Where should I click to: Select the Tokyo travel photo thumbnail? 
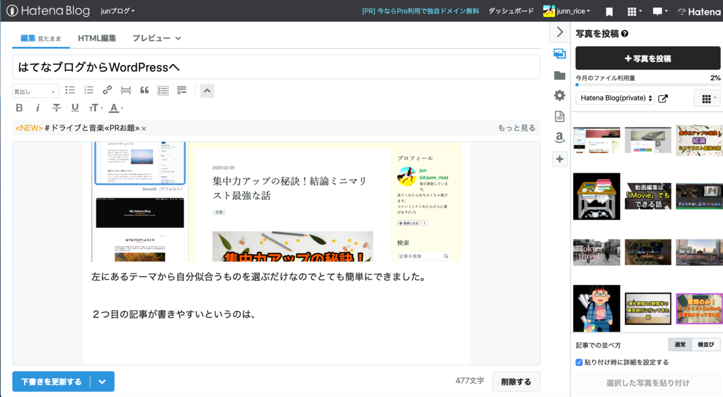[596, 252]
